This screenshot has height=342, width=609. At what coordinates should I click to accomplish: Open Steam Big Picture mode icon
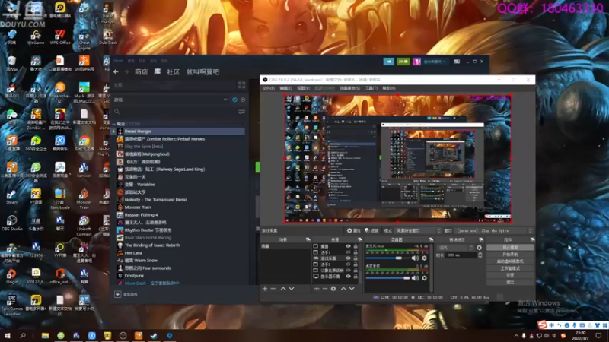pos(457,62)
